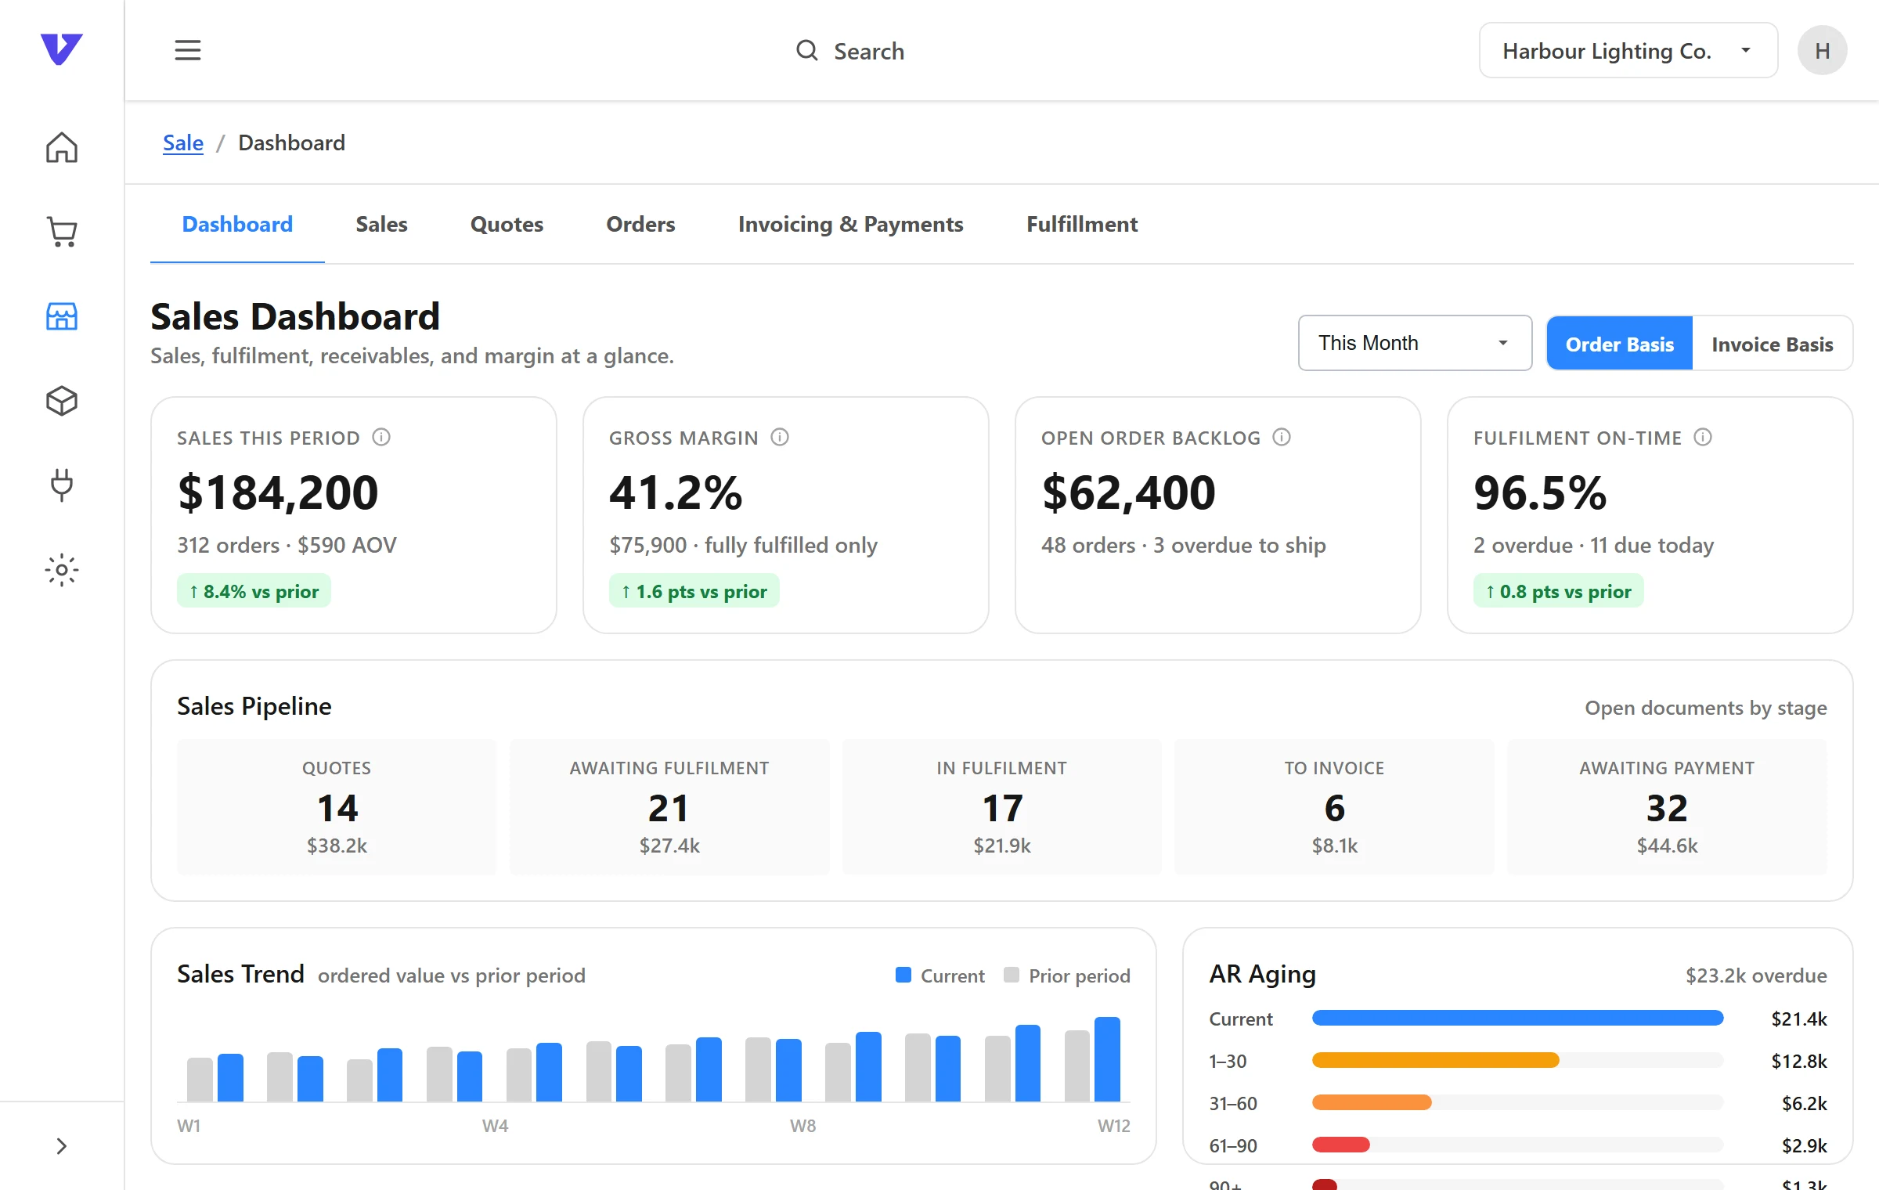
Task: Click info icon beside Gross Margin
Action: [780, 437]
